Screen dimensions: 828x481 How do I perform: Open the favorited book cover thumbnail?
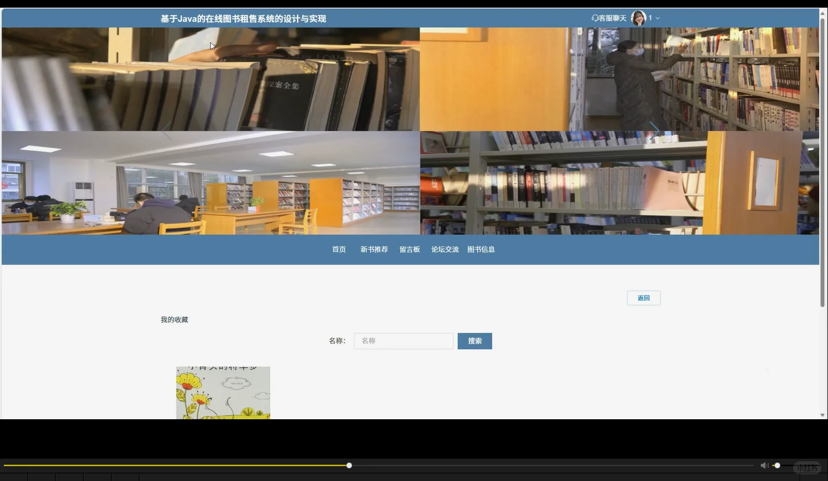(223, 393)
